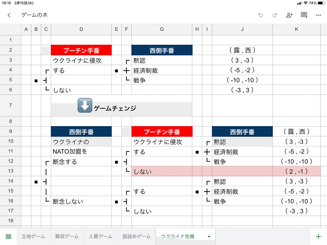Select the しない cell in row 6
Screen dimensions: 327x245
(x=81, y=90)
